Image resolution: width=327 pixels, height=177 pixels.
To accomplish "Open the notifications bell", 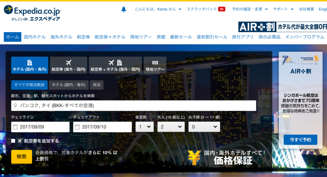I will (124, 9).
